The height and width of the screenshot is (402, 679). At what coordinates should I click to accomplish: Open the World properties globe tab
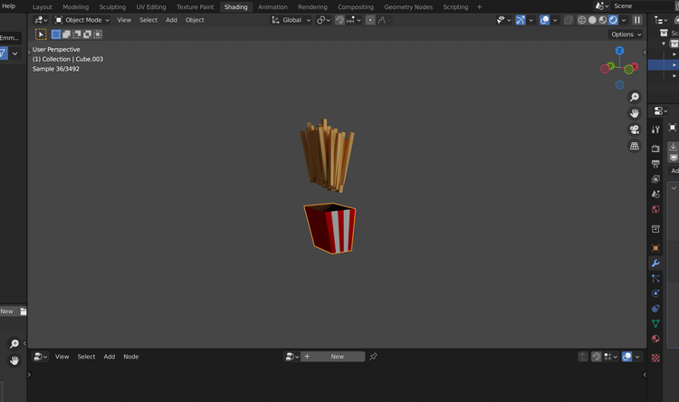pyautogui.click(x=655, y=209)
